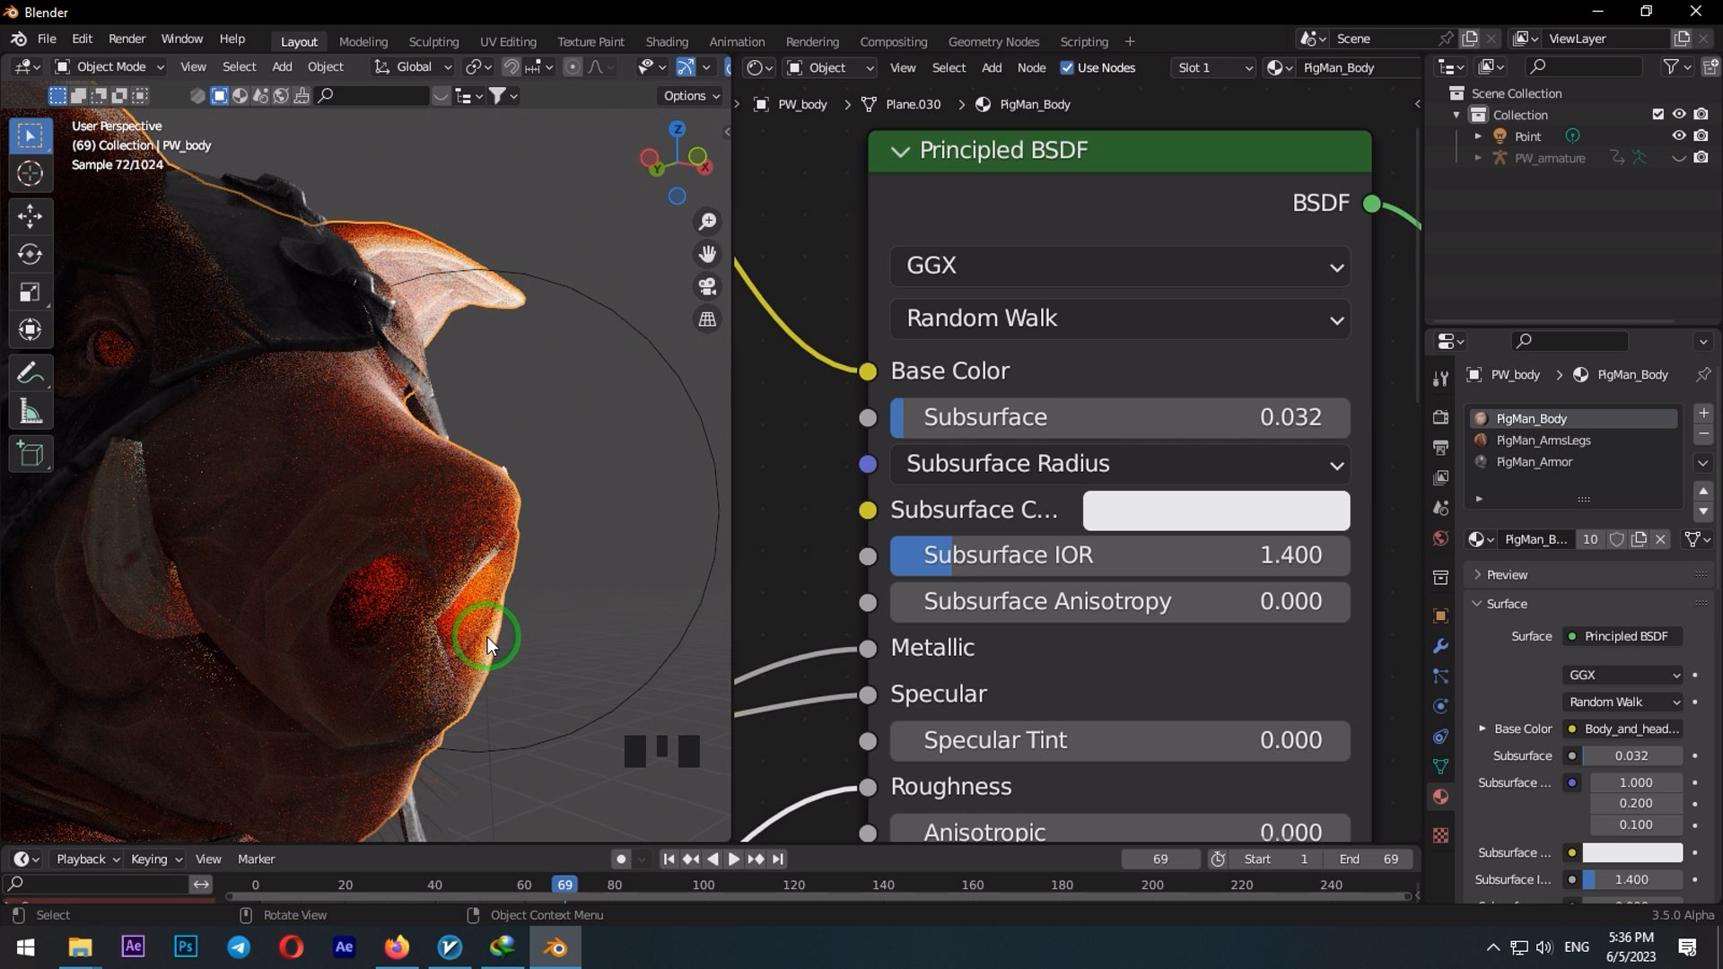
Task: Expand the Preview panel in material properties
Action: (x=1507, y=574)
